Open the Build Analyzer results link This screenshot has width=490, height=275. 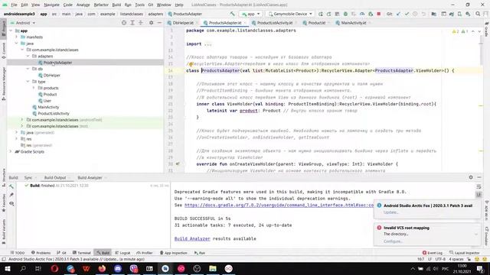tap(192, 238)
